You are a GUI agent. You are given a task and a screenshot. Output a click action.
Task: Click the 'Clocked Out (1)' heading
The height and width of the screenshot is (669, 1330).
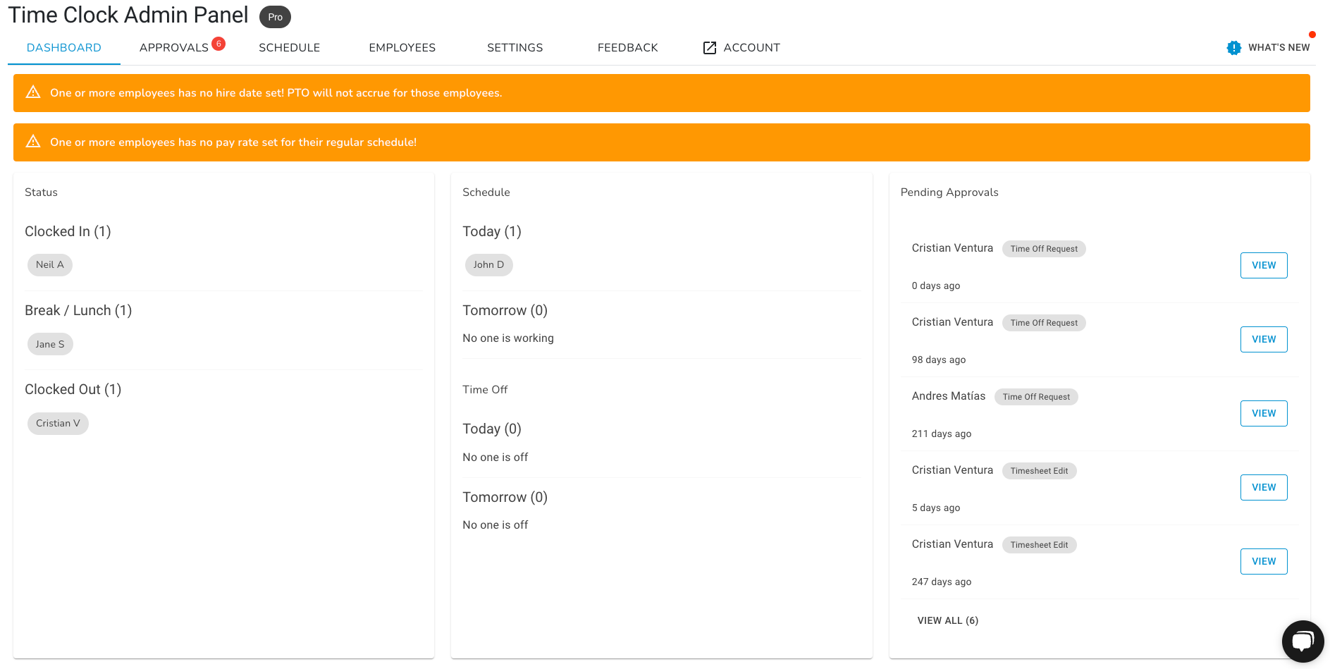tap(73, 389)
